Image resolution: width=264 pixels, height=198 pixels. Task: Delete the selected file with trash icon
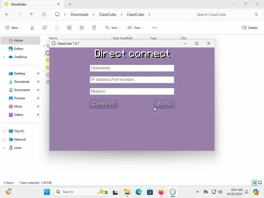pos(94,28)
